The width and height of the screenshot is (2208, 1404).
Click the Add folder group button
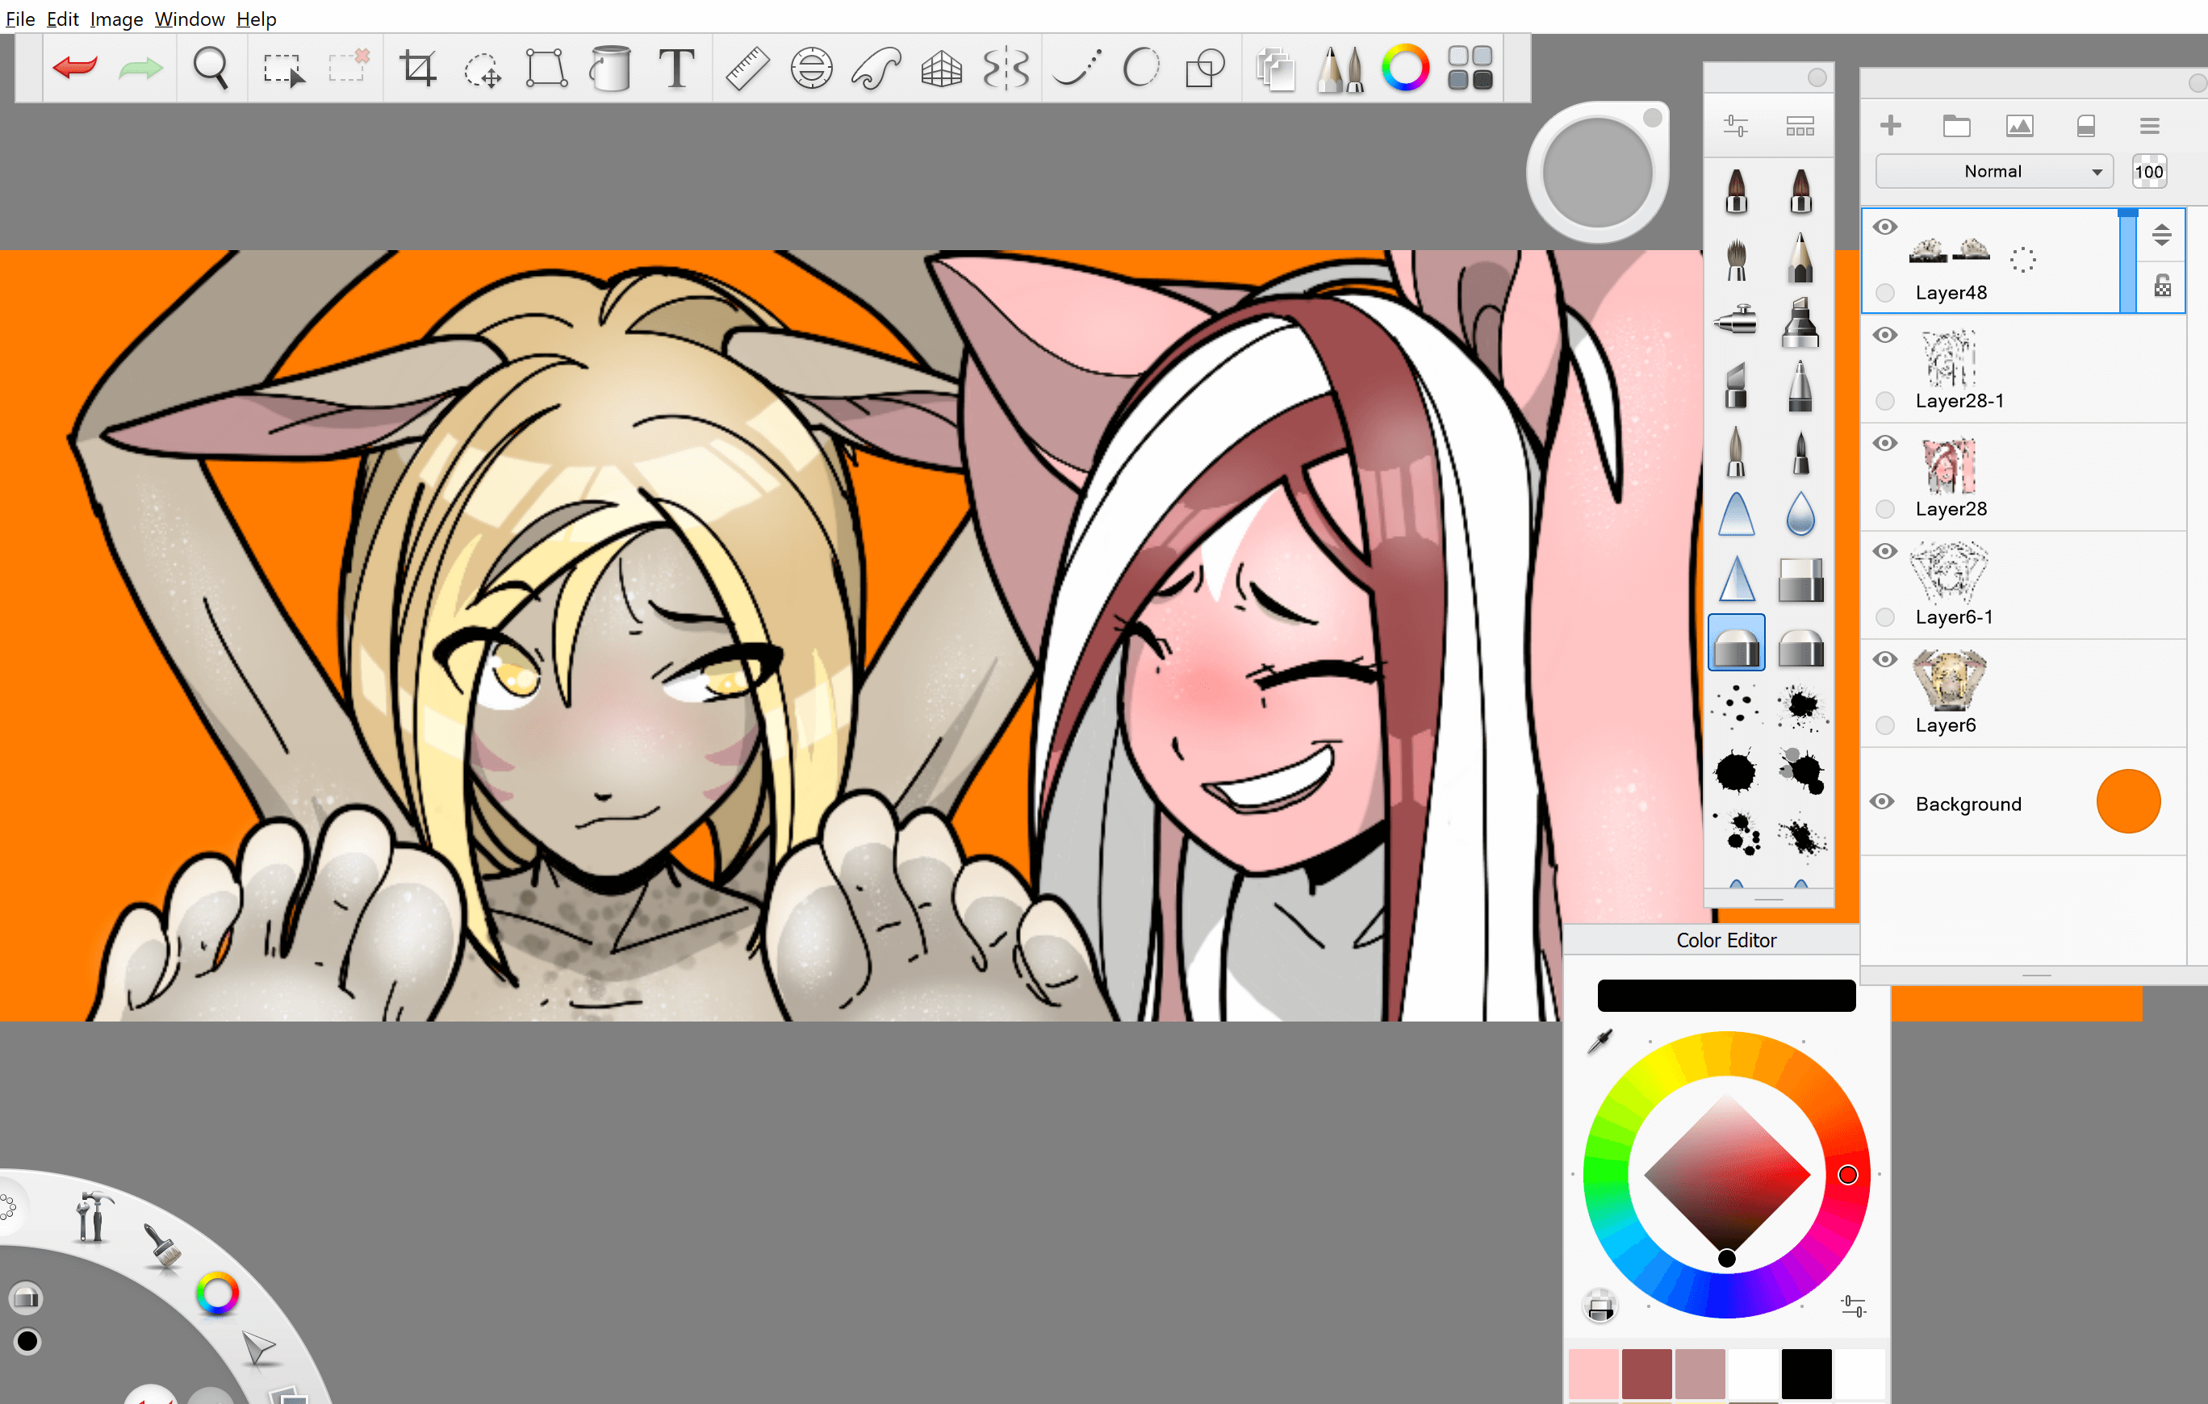click(1956, 126)
